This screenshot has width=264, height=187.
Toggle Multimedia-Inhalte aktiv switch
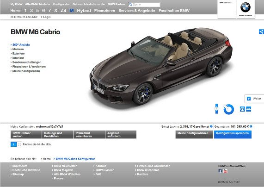(x=16, y=144)
